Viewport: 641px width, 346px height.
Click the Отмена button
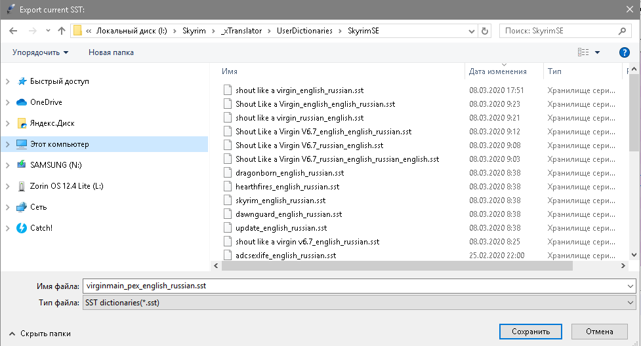tap(604, 332)
